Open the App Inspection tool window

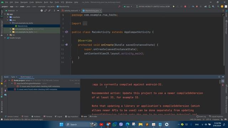click(x=72, y=116)
